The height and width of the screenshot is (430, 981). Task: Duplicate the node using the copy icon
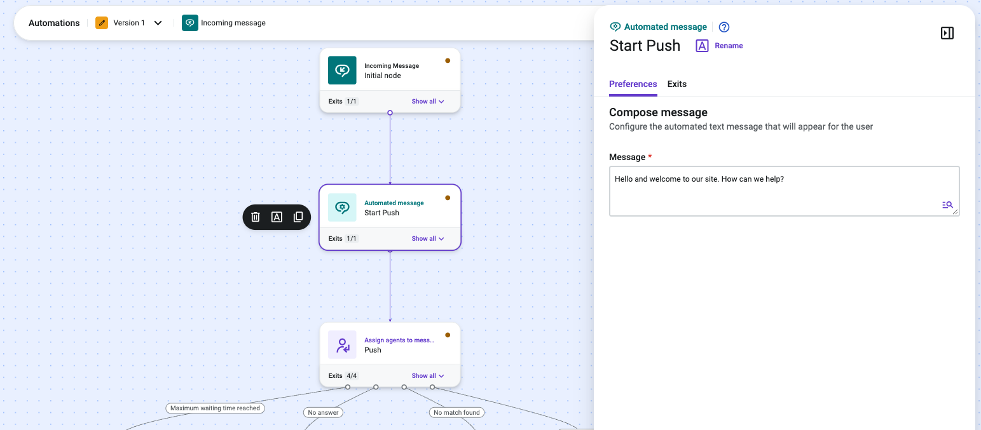(298, 217)
